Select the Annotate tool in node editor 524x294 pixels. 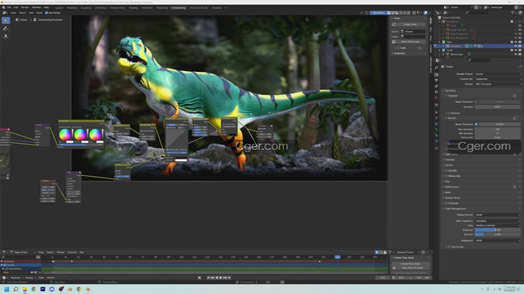coord(6,29)
